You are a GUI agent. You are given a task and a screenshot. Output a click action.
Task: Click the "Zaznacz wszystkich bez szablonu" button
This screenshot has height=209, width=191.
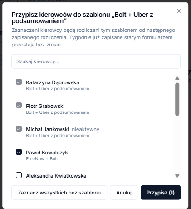(59, 193)
